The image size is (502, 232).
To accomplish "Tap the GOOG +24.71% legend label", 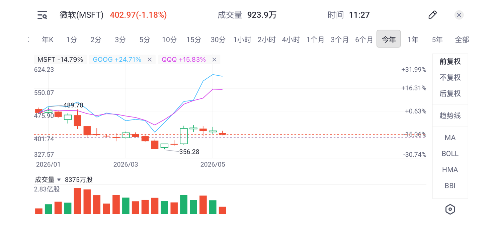I will point(117,60).
